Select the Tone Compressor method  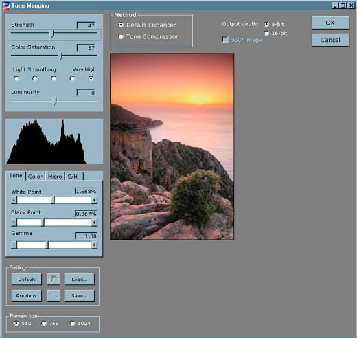(x=148, y=36)
